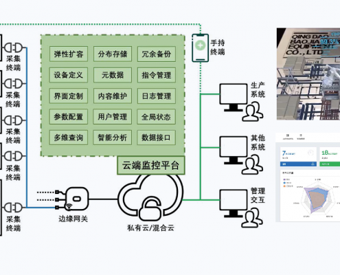The width and height of the screenshot is (340, 275).
Task: Click the blue bar under number 7
Action: point(298,164)
